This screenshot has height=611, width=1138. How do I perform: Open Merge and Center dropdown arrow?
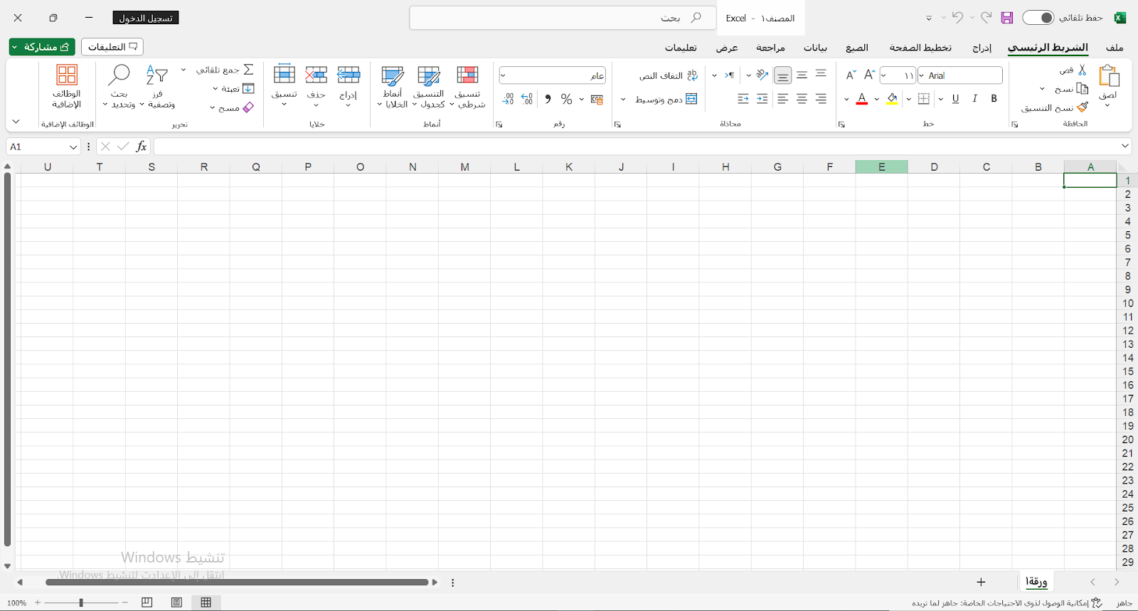point(623,99)
